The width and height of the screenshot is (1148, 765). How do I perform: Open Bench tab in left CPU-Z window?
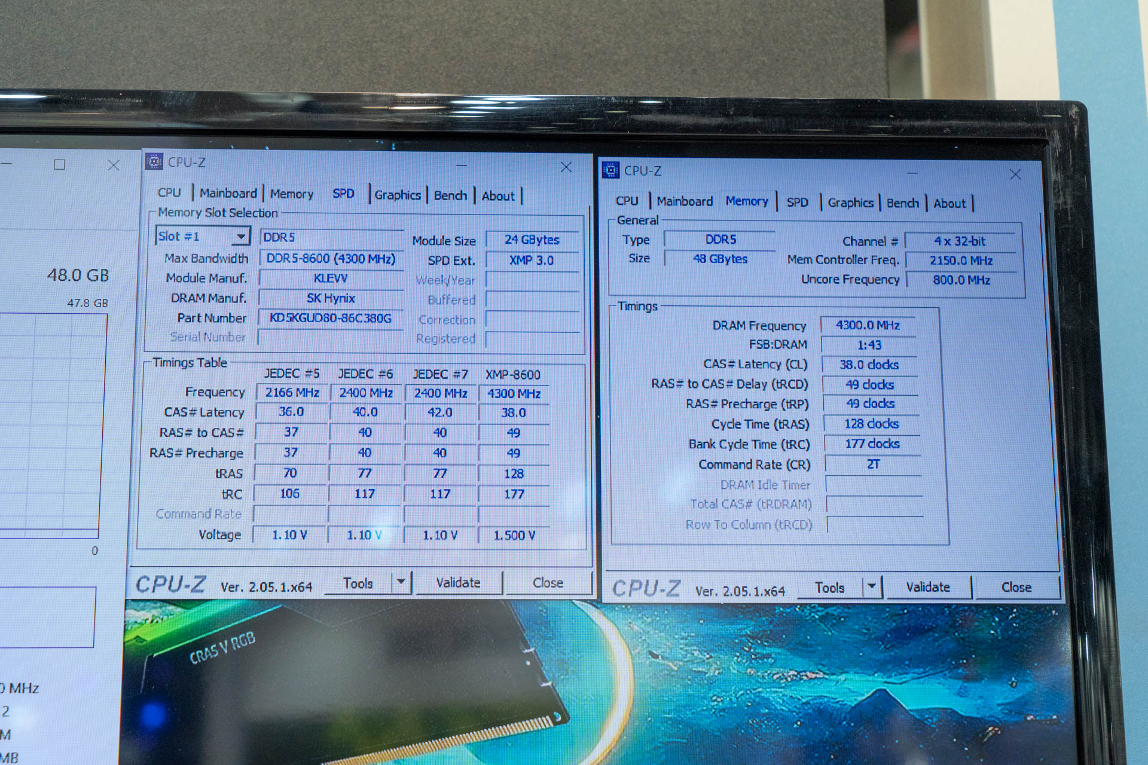coord(450,195)
